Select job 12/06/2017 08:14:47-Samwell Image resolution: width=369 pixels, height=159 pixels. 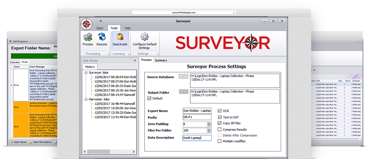[115, 95]
